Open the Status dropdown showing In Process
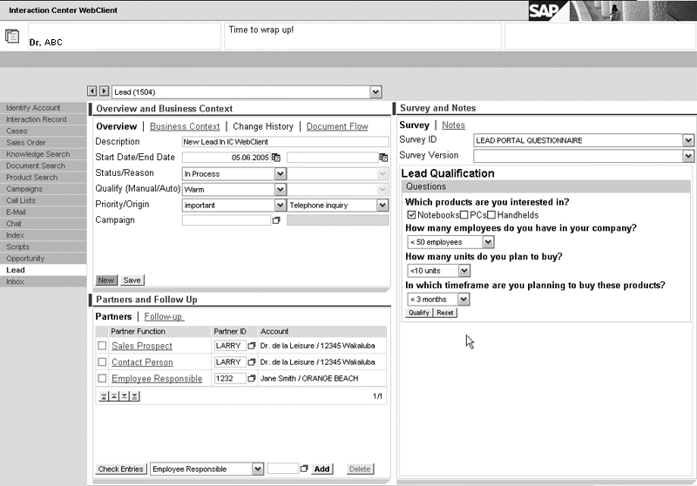This screenshot has width=697, height=486. click(281, 173)
